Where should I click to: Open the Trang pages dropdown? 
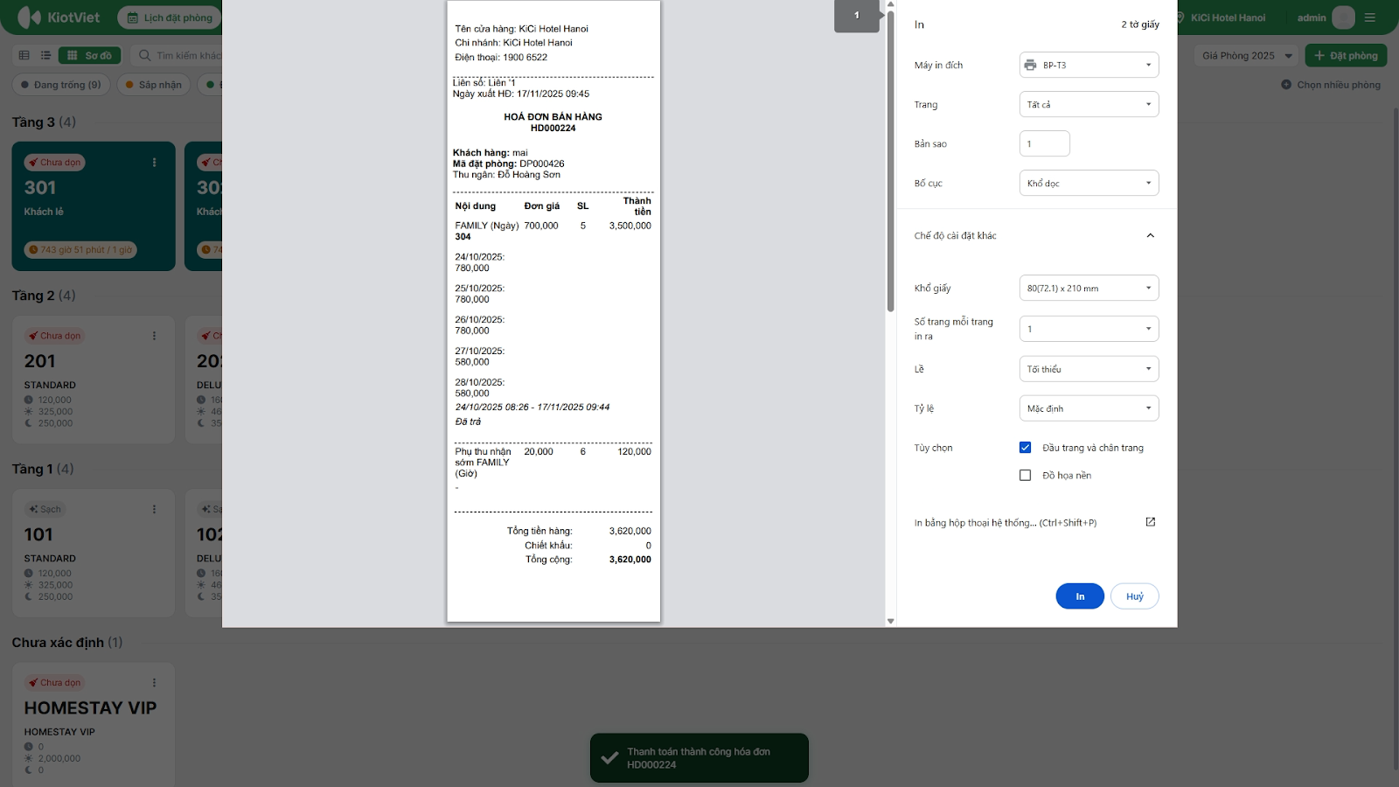click(x=1089, y=104)
